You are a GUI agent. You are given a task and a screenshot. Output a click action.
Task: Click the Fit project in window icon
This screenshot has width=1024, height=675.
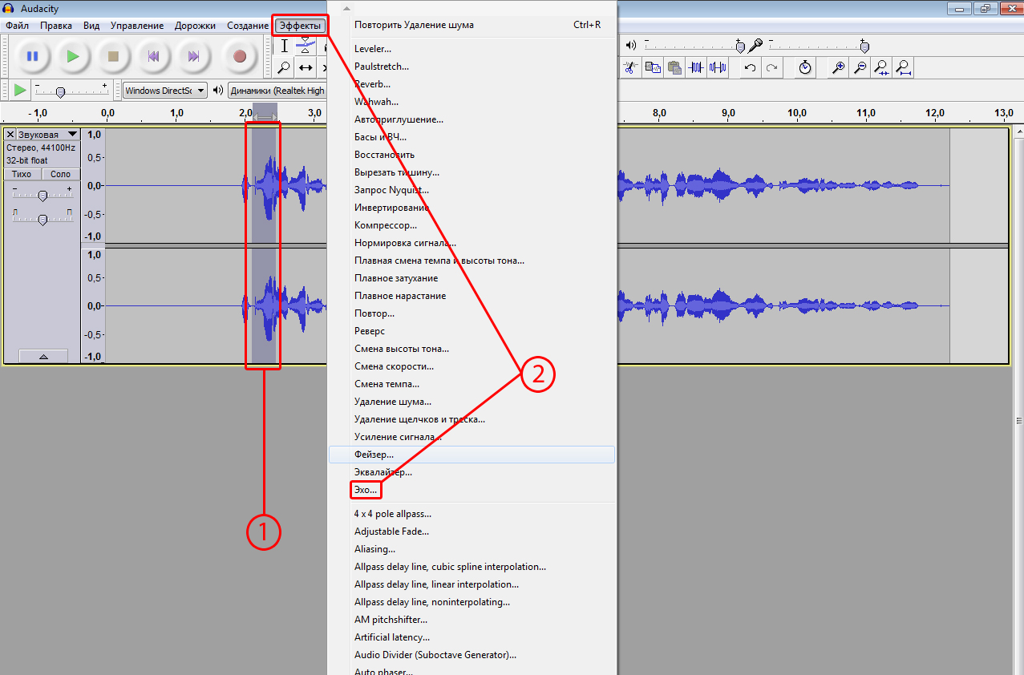[903, 68]
